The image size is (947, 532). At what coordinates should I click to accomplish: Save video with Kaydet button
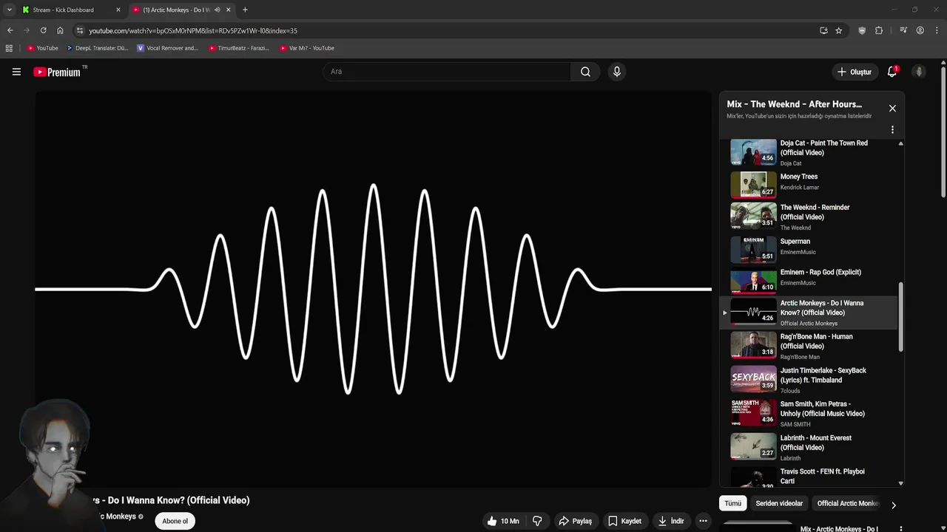pos(624,521)
